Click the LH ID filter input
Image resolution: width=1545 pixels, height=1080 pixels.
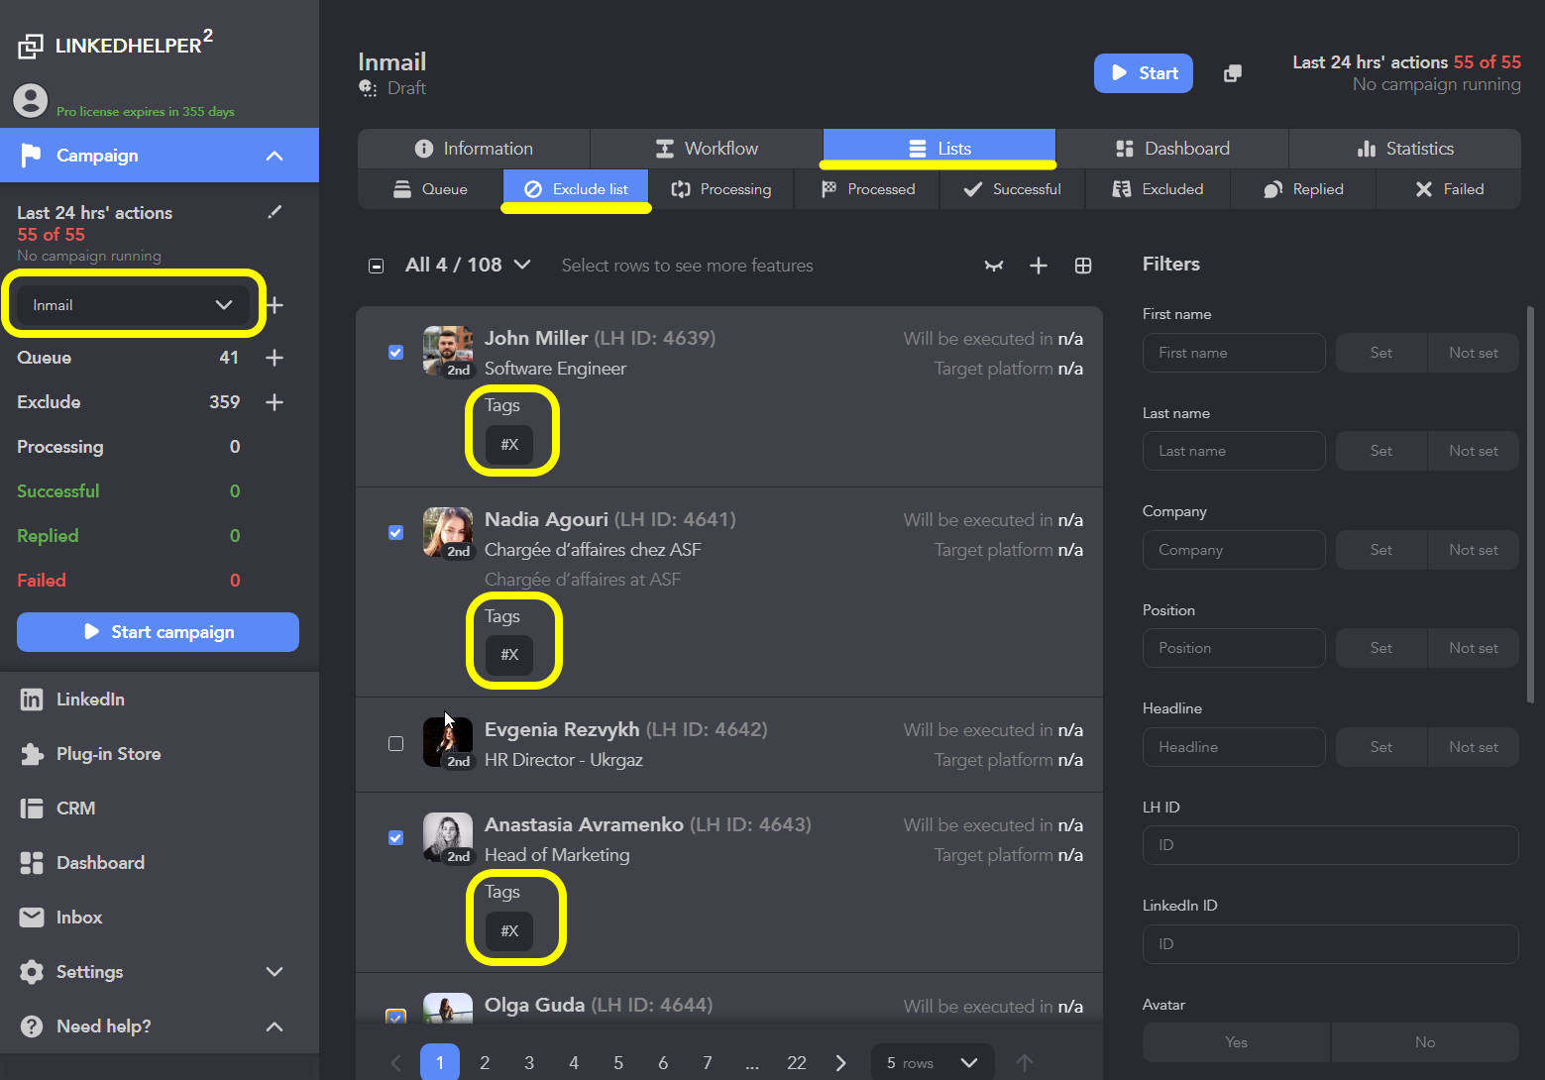click(x=1331, y=845)
